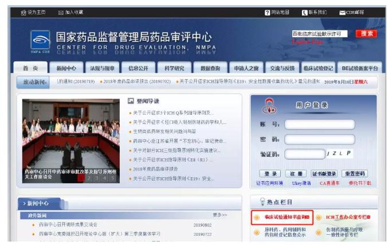Viewport: 388px width, 245px height.
Task: Select slide 2 in photo carousel
Action: (89, 178)
